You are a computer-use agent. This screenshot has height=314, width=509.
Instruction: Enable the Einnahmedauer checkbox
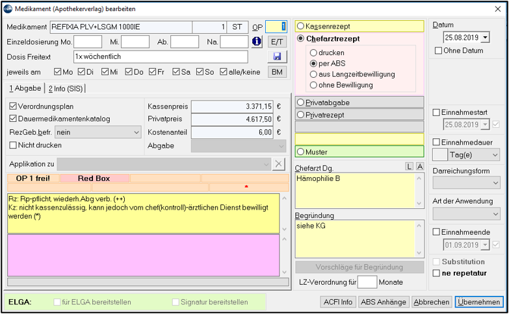tap(436, 142)
